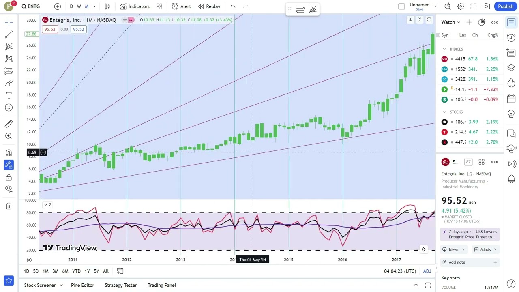Open the UBS Lowers Entegris news item
Image resolution: width=519 pixels, height=292 pixels.
[x=470, y=234]
